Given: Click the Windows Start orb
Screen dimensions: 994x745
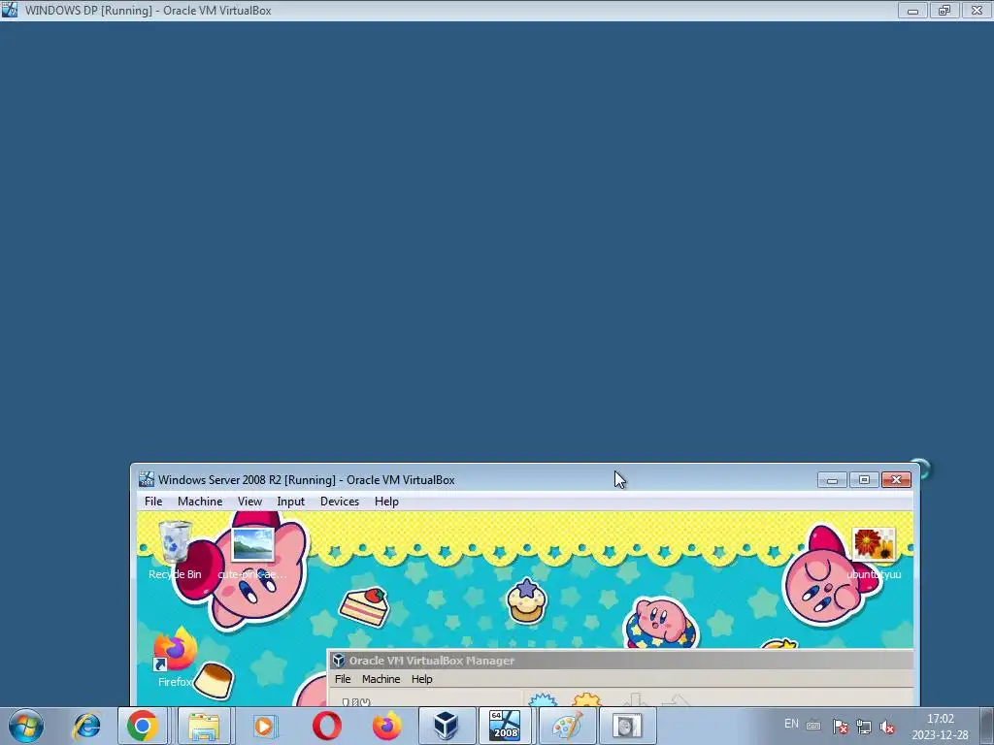Looking at the screenshot, I should click(26, 726).
